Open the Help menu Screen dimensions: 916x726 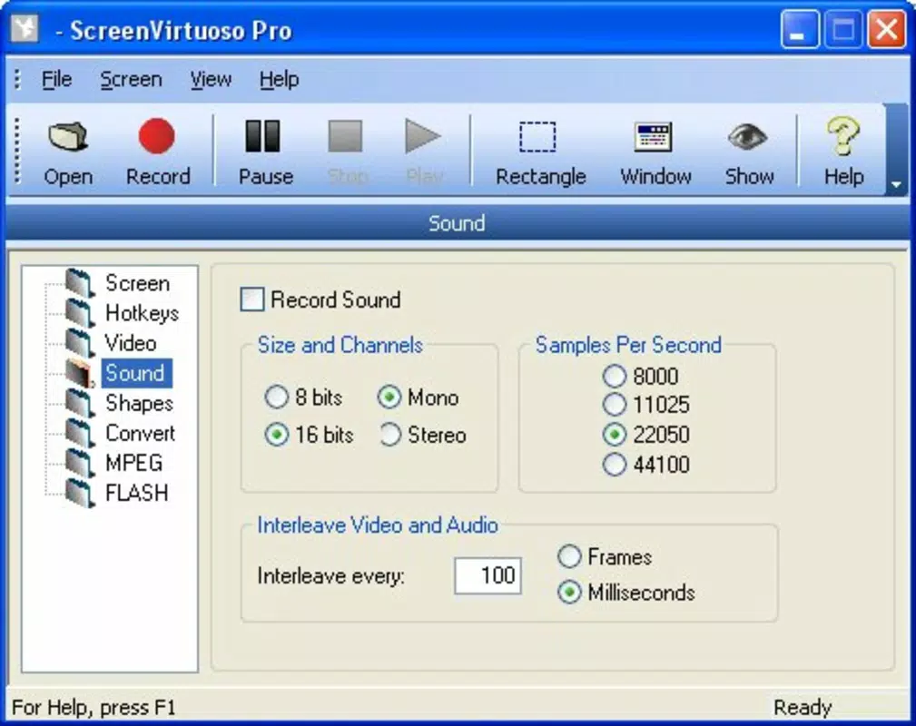[x=279, y=80]
